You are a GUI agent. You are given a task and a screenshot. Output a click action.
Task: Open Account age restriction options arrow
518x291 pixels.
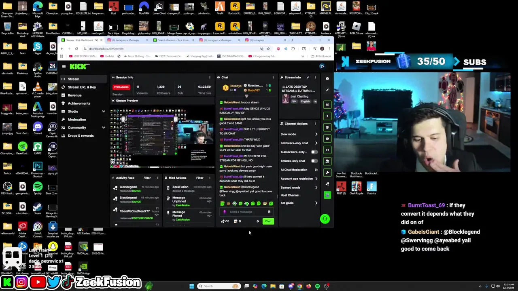(x=316, y=179)
